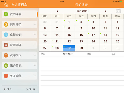Screen dimensions: 124x93
Task: Click the green 我的课表 schedule icon
Action: (x=6, y=14)
